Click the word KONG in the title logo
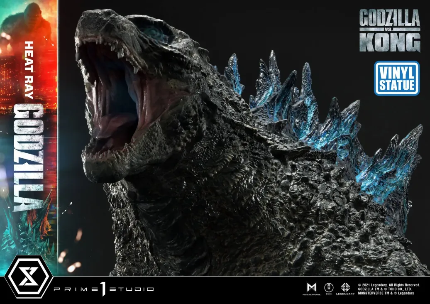 389,42
